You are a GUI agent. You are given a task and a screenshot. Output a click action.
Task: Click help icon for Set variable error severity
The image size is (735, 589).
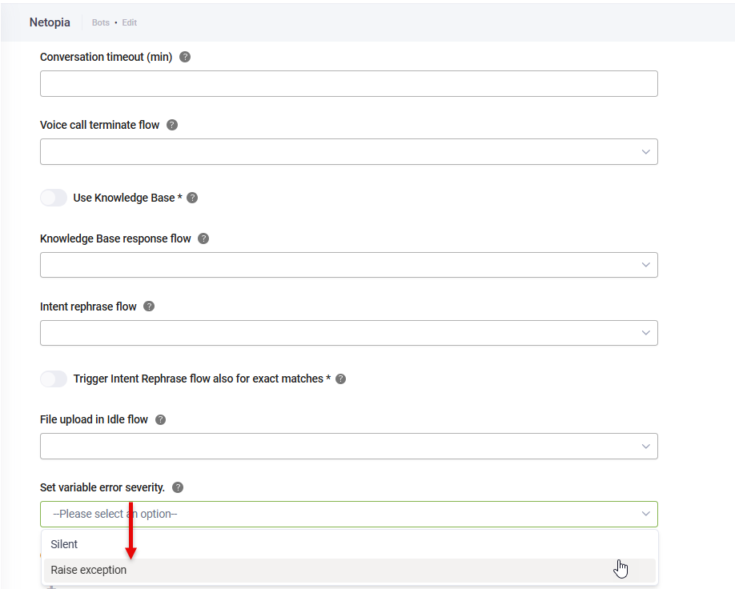(178, 487)
